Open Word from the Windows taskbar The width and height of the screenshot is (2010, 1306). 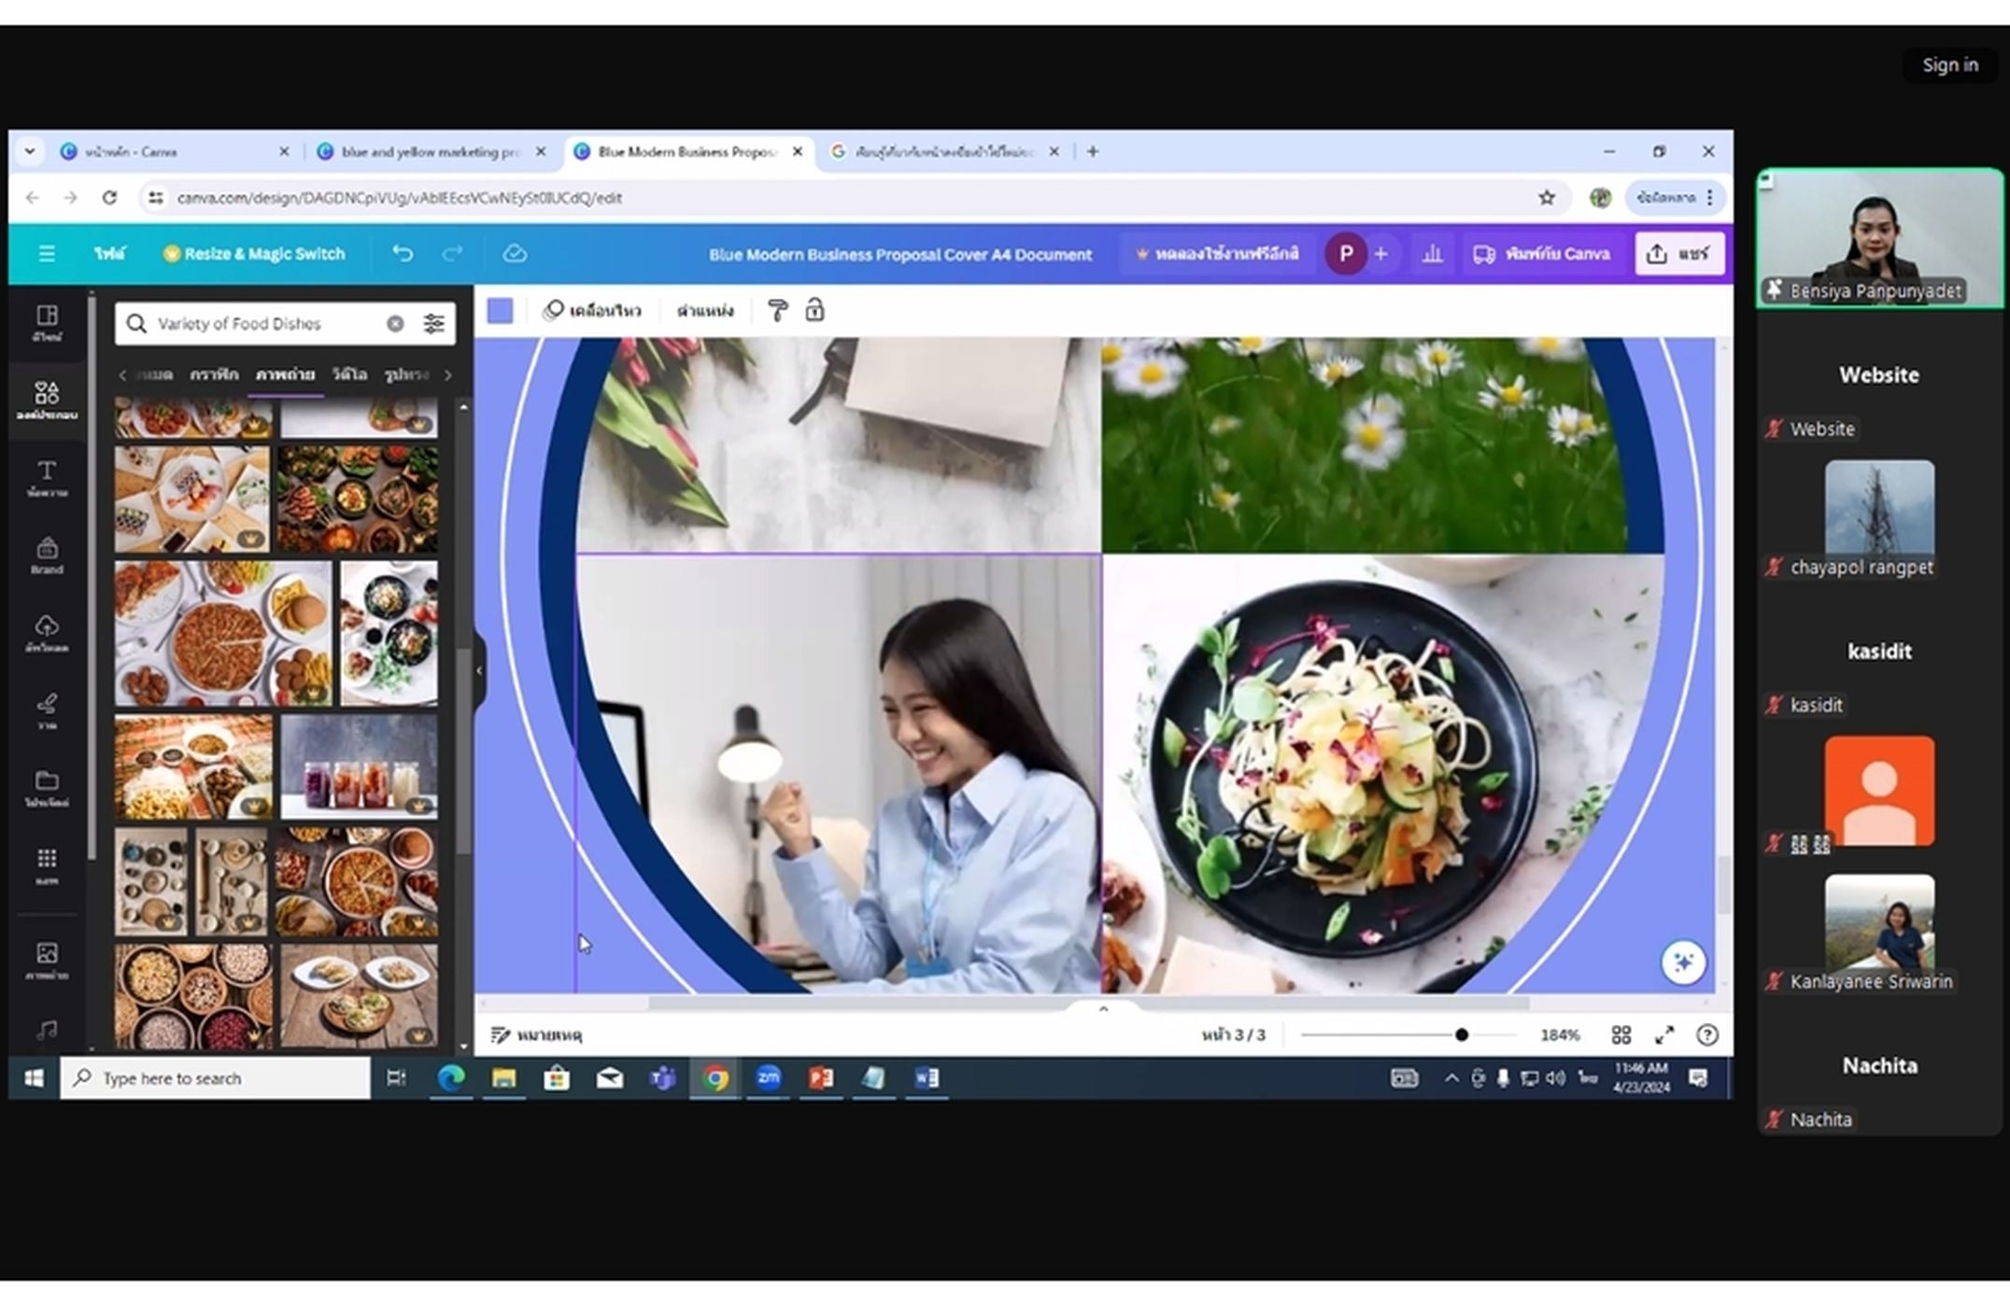coord(926,1078)
